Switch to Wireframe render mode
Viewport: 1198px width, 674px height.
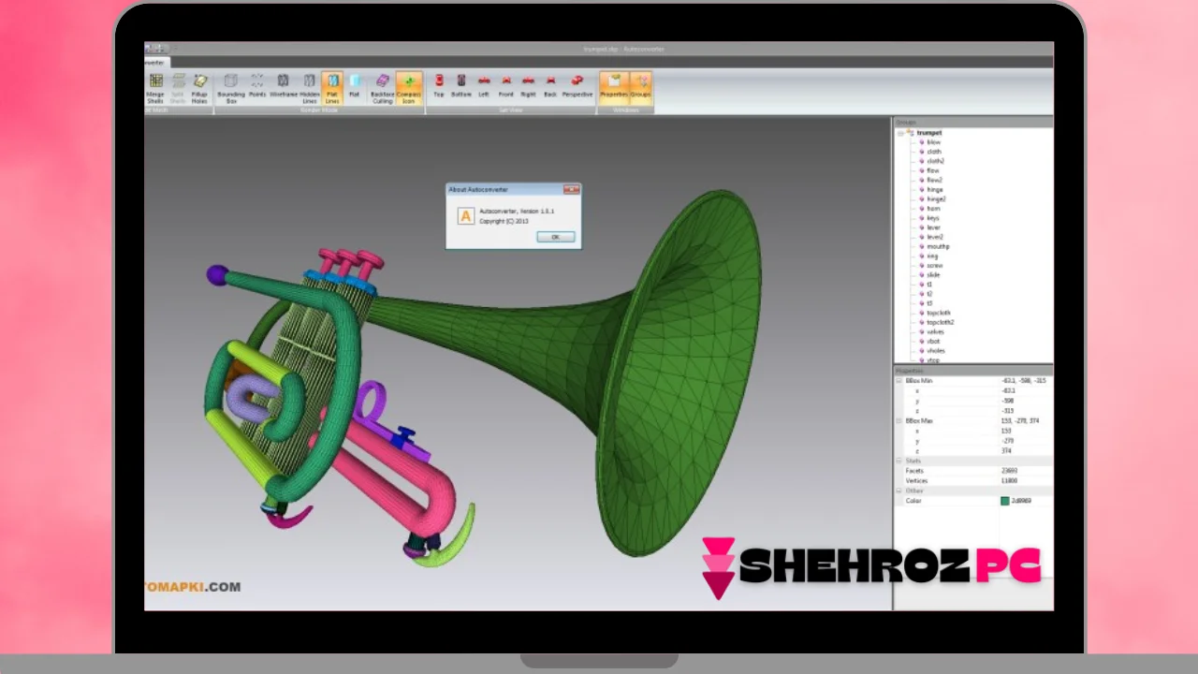pos(284,86)
